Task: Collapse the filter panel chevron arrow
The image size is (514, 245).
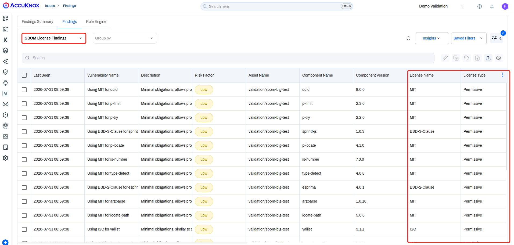Action: click(501, 38)
